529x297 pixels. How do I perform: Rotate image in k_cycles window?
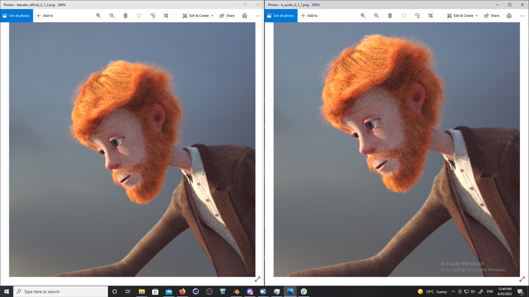tap(417, 15)
